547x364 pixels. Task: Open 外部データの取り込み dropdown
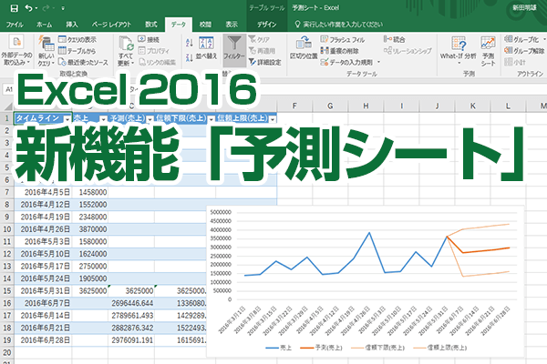click(16, 51)
